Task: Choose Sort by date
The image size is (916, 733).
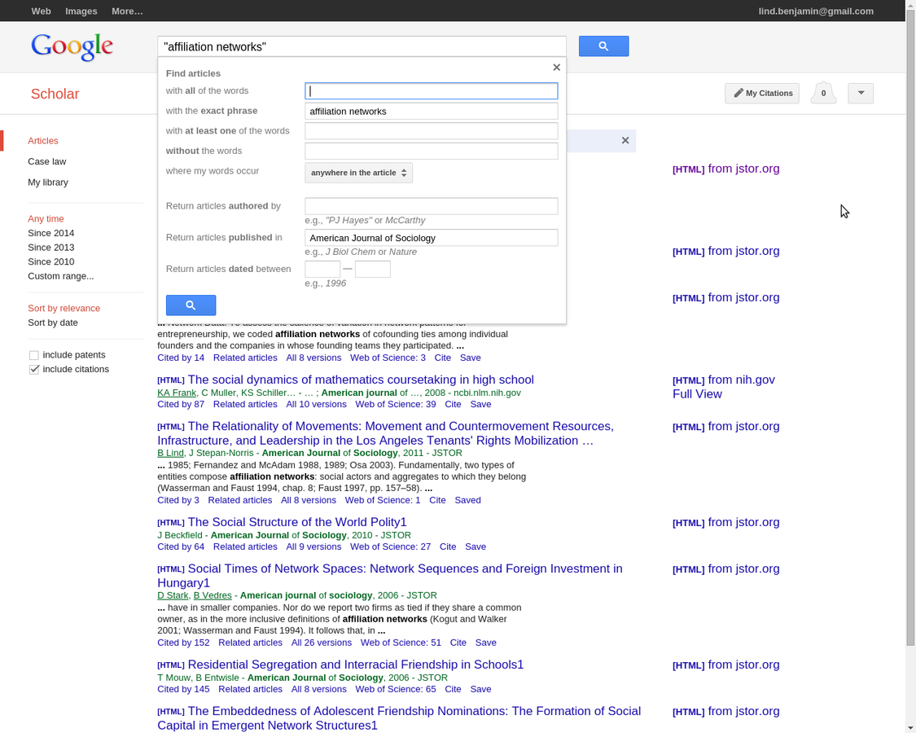Action: (x=53, y=323)
